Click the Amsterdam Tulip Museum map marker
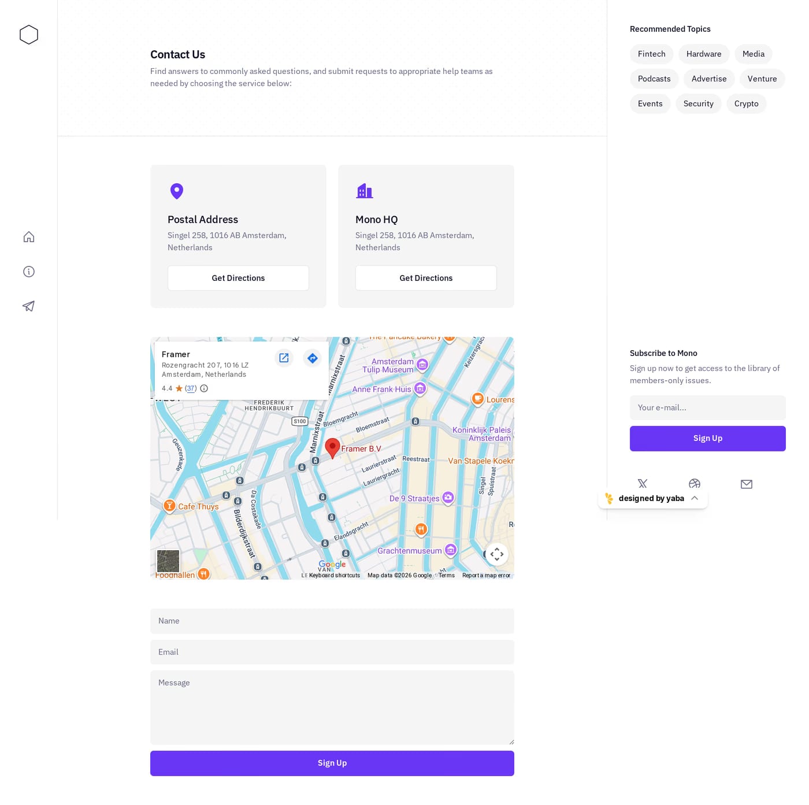Screen dimensions: 809x805 pyautogui.click(x=422, y=365)
